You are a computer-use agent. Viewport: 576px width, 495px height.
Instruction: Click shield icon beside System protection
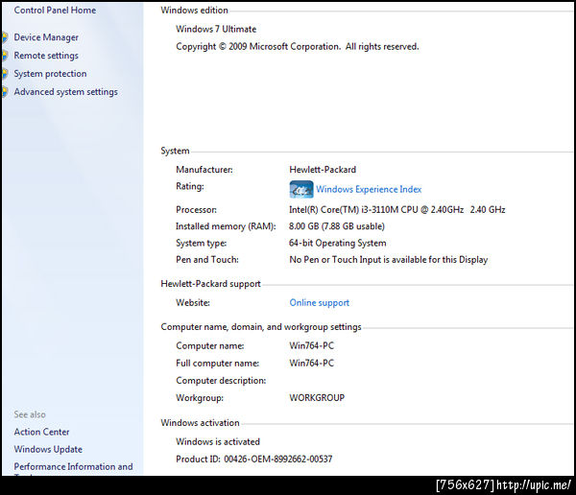(x=5, y=74)
